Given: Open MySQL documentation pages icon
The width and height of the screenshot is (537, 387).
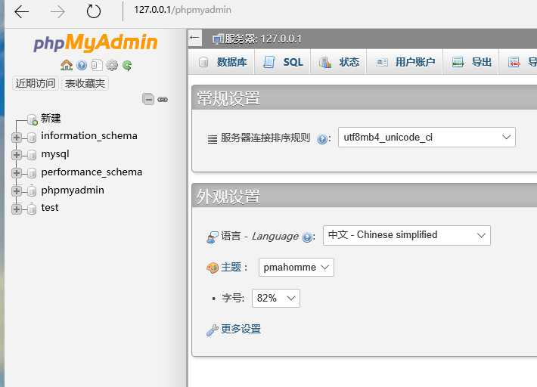Looking at the screenshot, I should (x=97, y=65).
